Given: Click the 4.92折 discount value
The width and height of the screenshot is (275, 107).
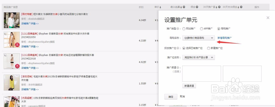Looking at the screenshot, I should click(142, 62).
